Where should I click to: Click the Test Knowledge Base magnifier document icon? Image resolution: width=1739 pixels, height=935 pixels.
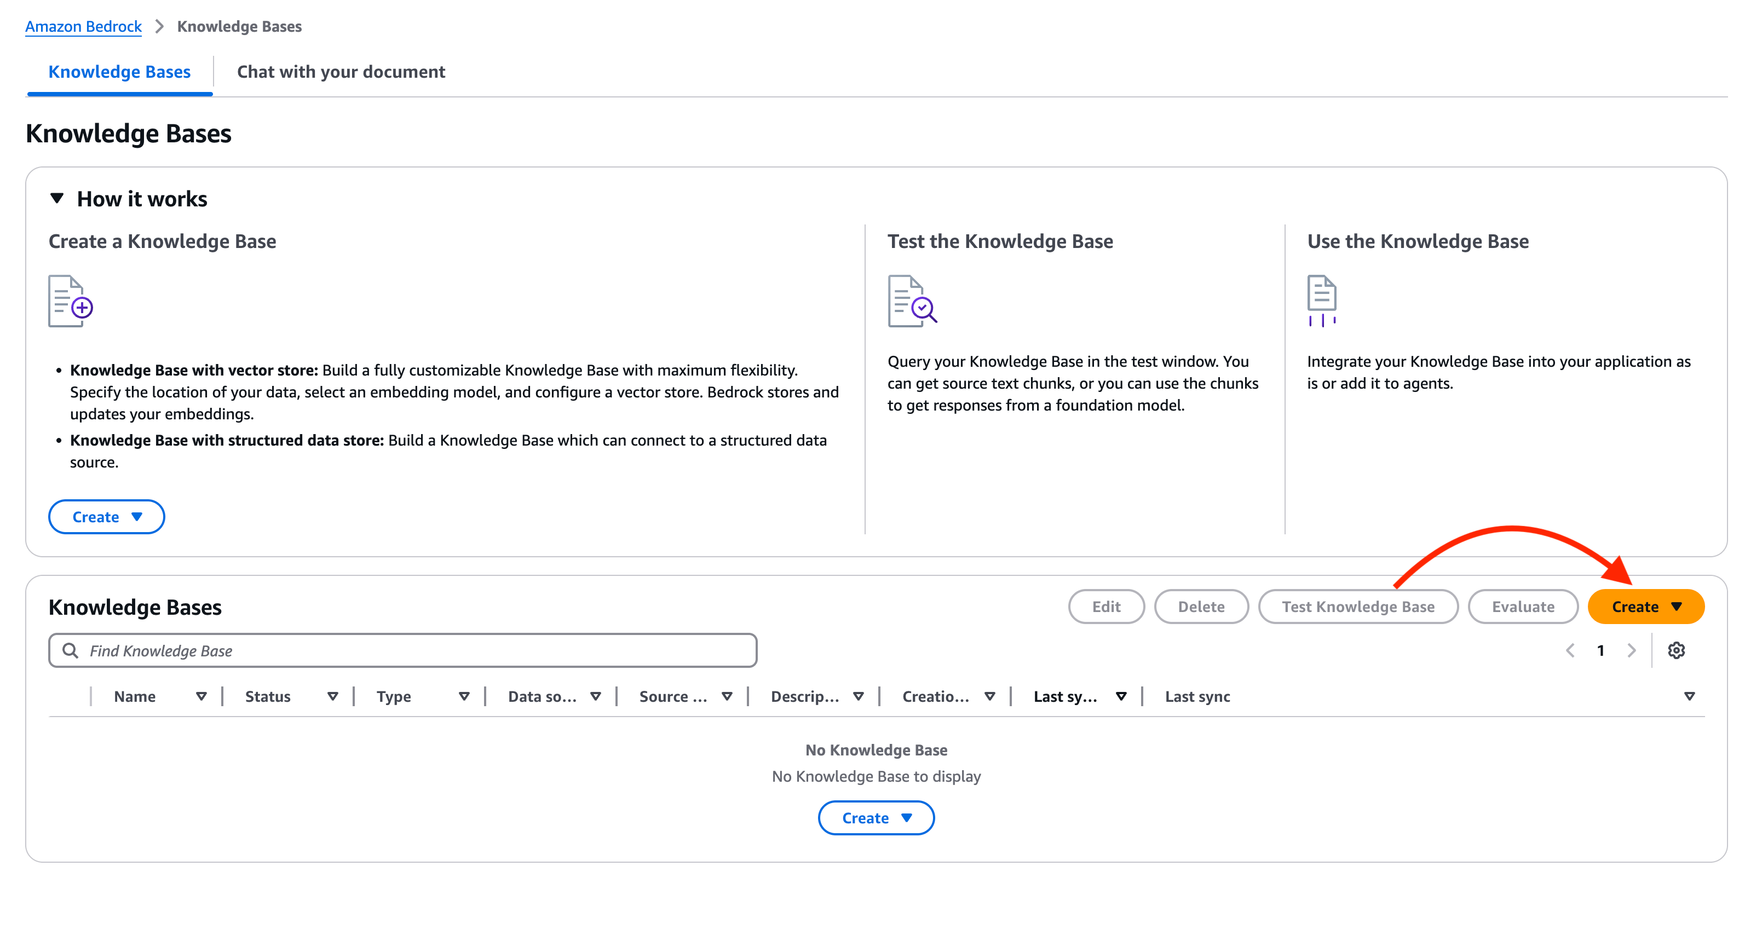pos(911,301)
